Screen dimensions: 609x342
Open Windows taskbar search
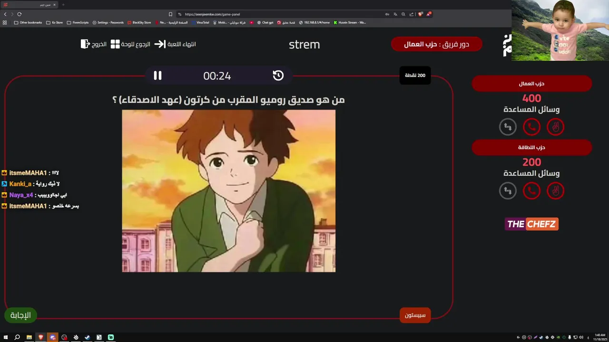point(17,337)
